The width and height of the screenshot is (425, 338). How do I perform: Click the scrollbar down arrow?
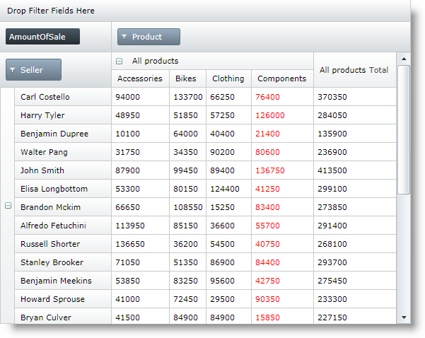click(x=404, y=317)
